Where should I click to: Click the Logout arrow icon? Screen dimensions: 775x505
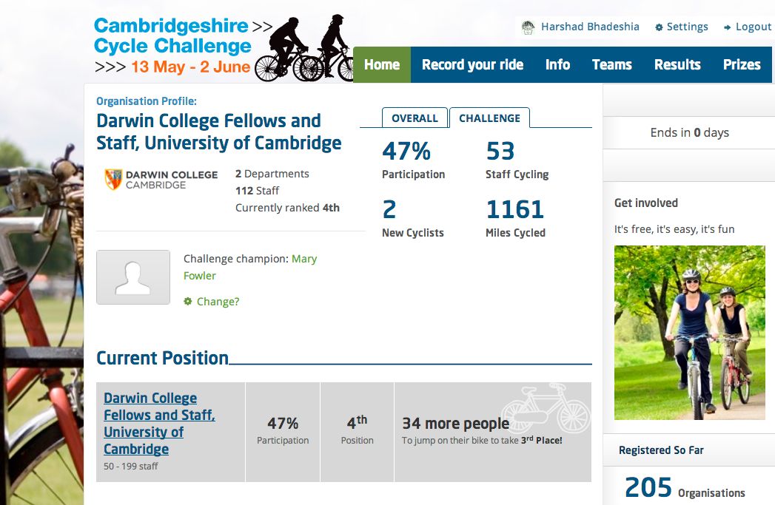[728, 27]
